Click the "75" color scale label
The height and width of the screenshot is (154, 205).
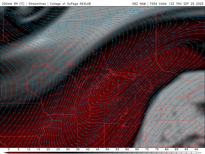tap(157, 149)
